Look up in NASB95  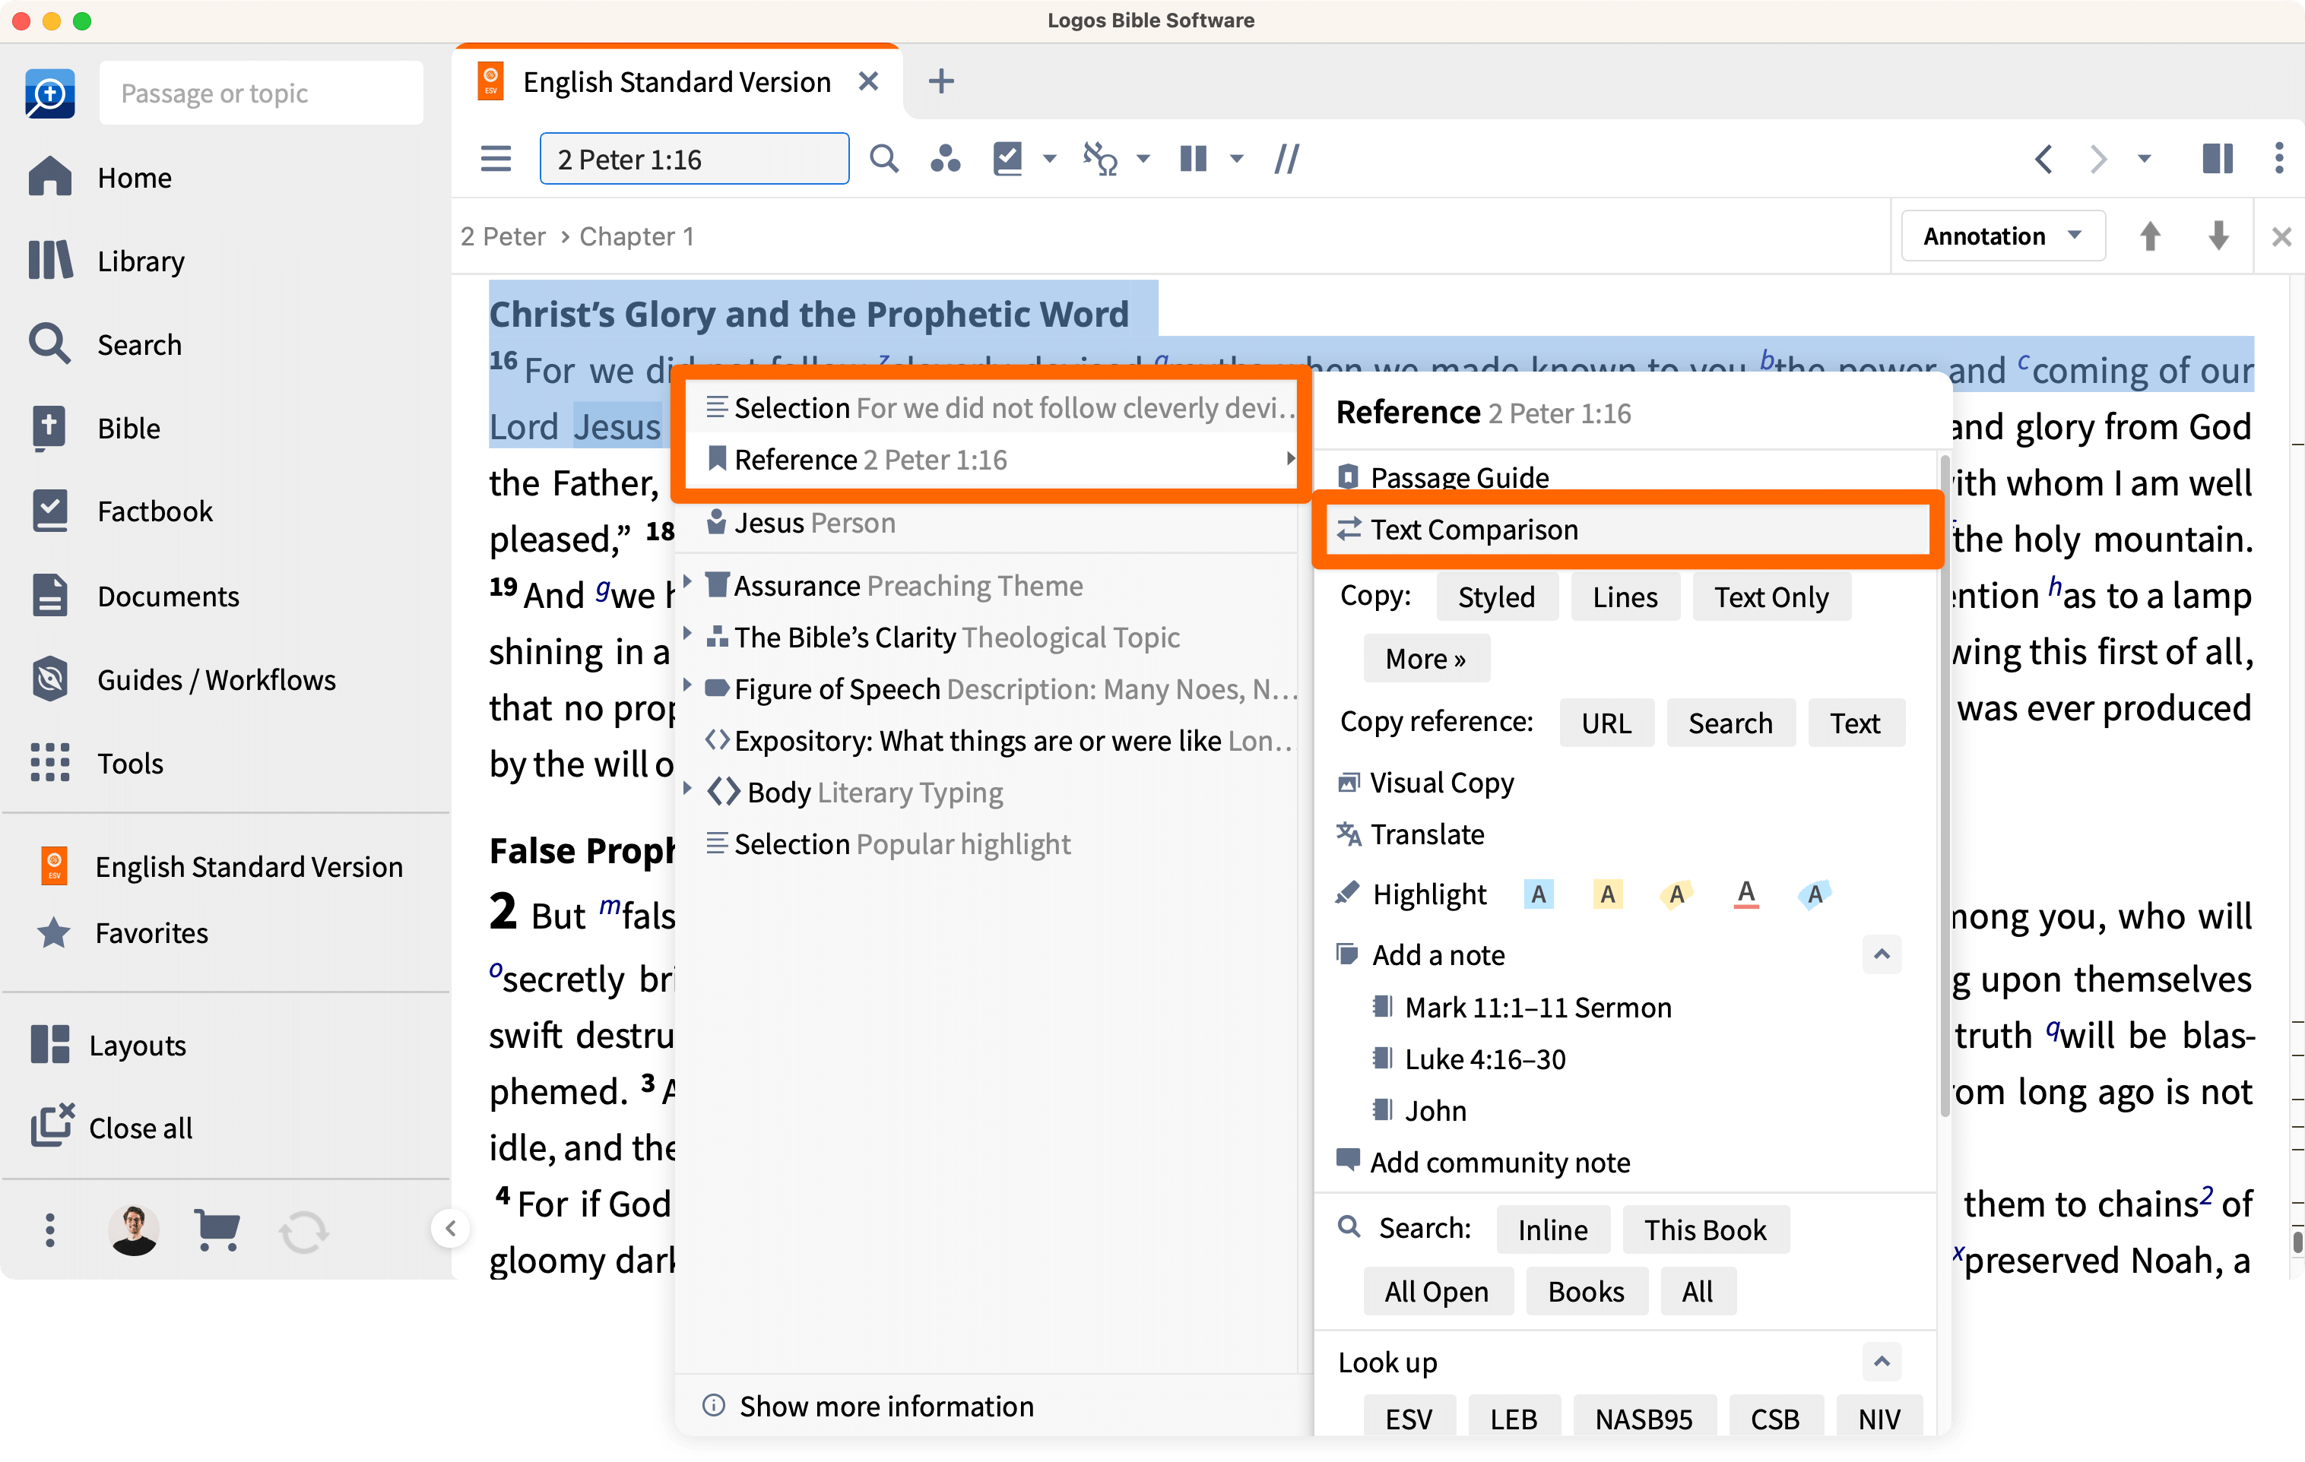(x=1643, y=1418)
